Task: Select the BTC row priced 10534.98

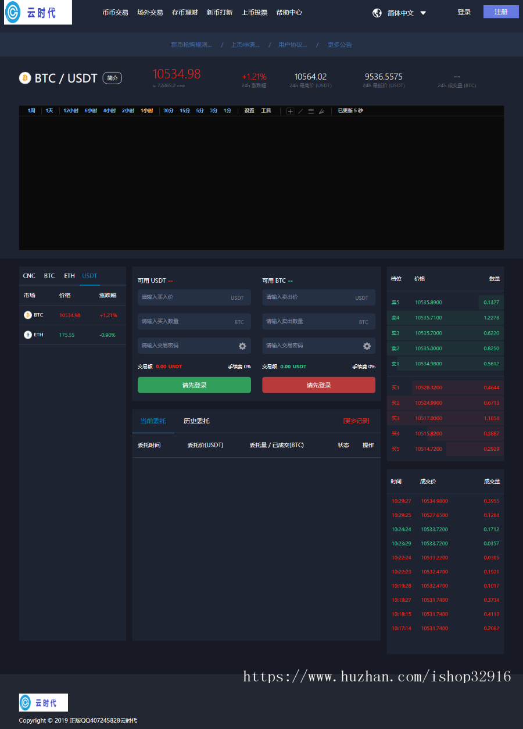Action: tap(73, 315)
